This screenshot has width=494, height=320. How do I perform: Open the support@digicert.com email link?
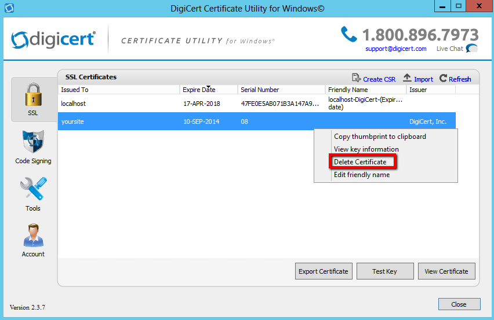[x=395, y=49]
